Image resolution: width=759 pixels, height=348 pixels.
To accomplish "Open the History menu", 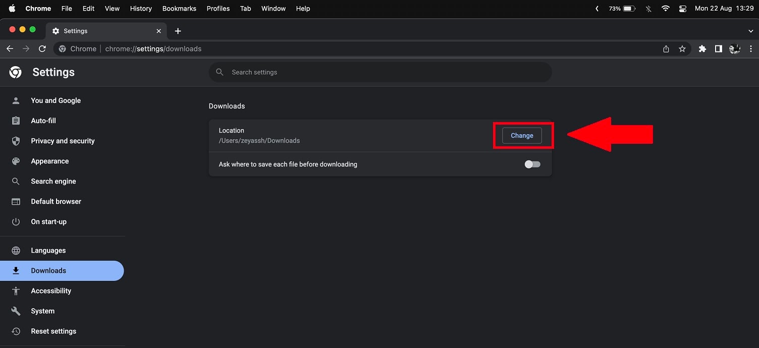I will [x=141, y=9].
